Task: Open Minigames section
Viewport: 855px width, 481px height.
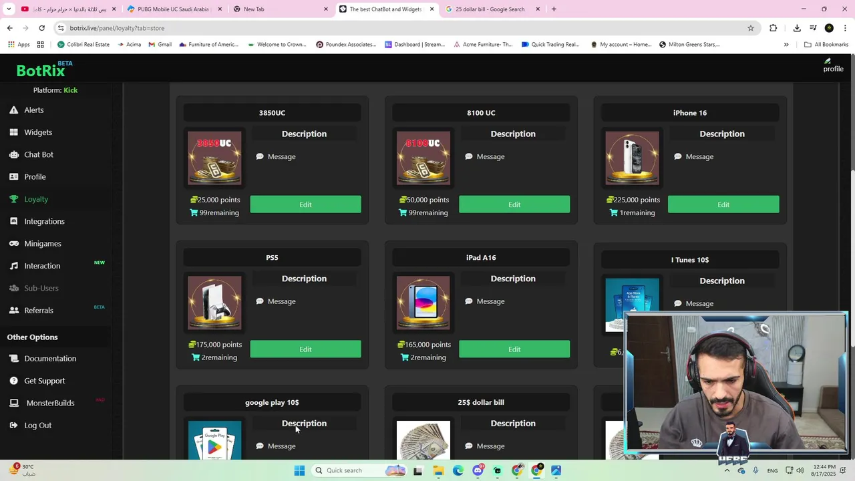Action: (42, 244)
